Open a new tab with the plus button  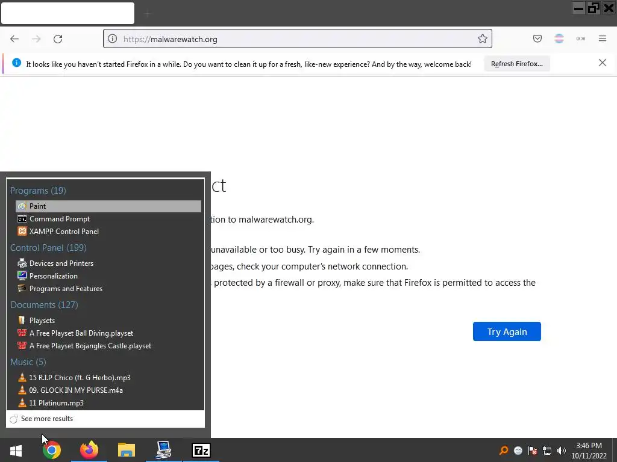point(148,14)
